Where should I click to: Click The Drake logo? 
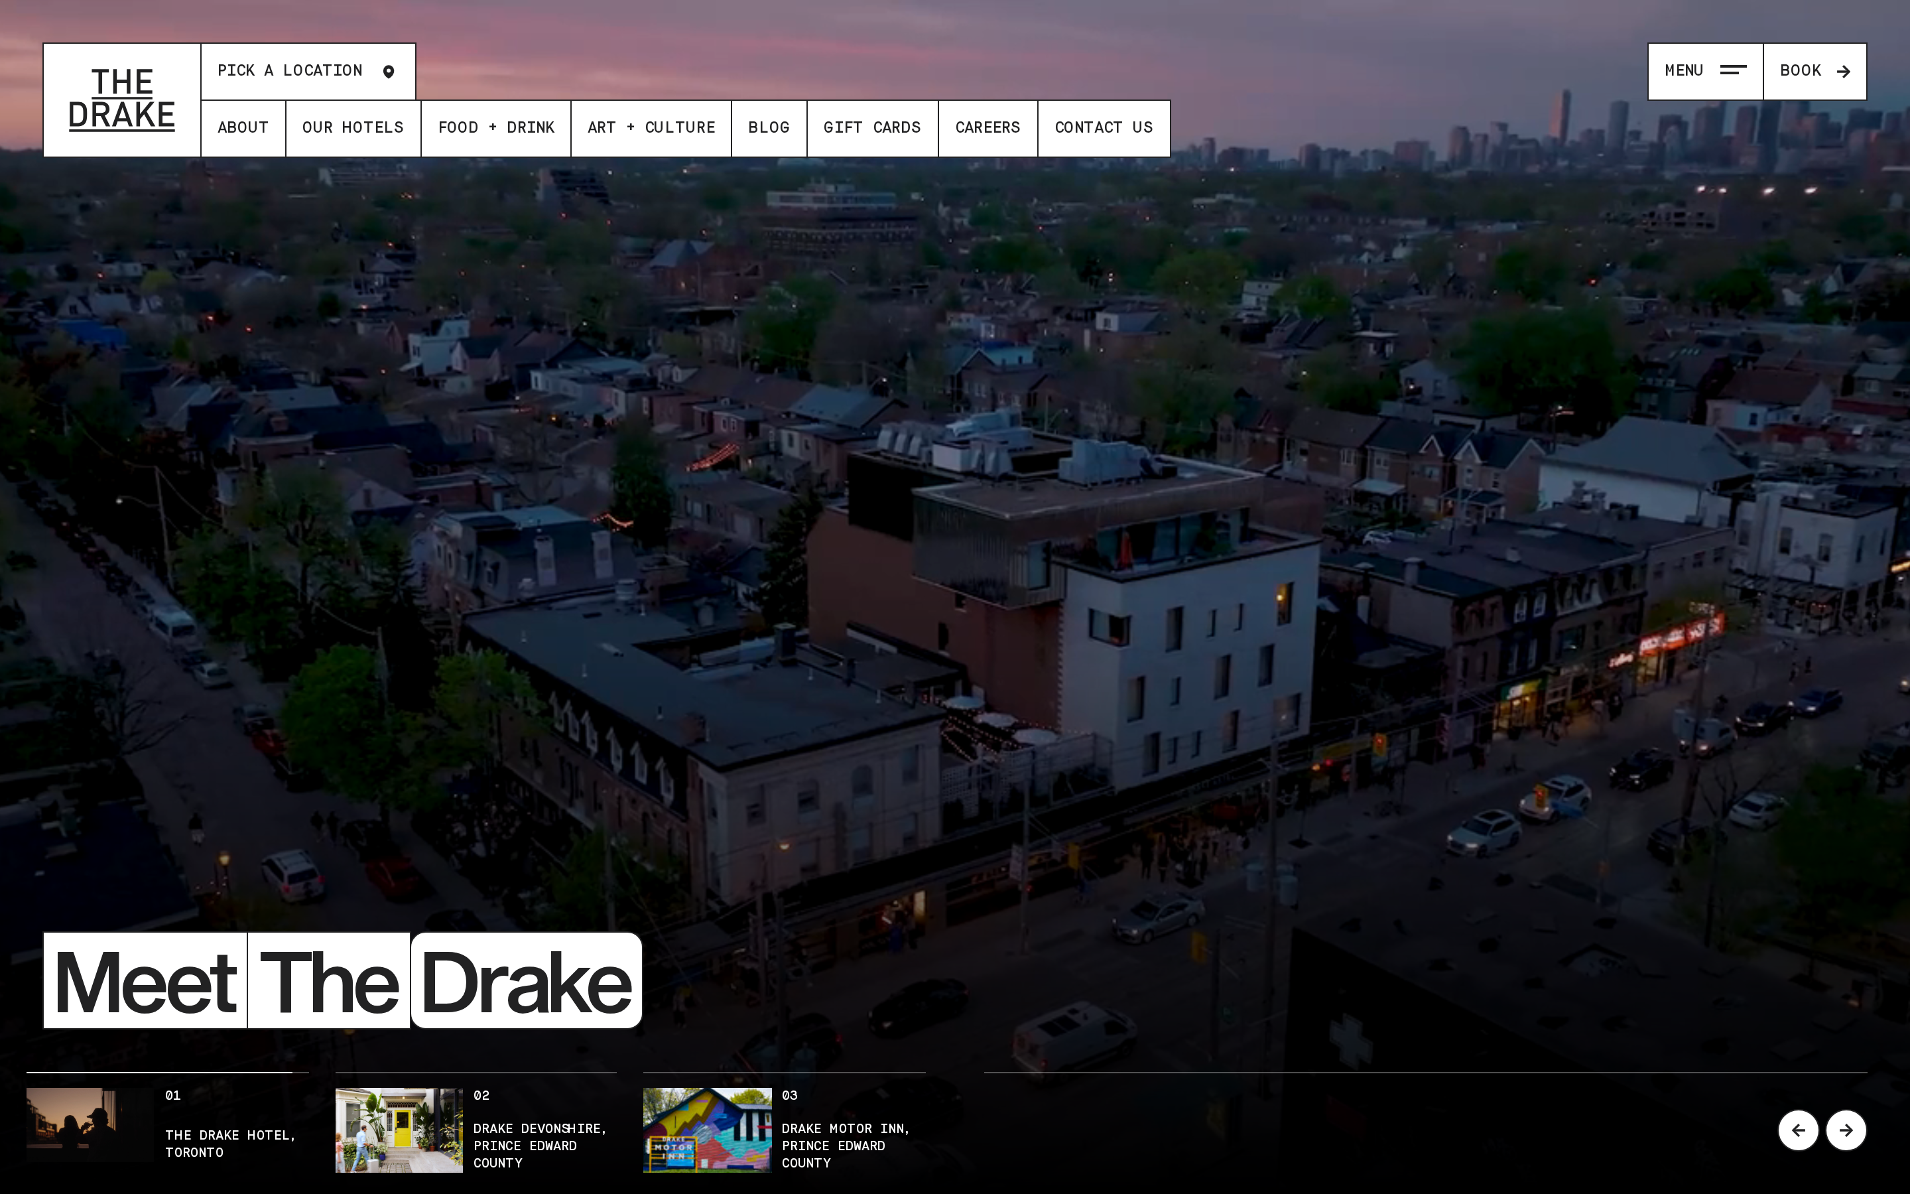(121, 99)
